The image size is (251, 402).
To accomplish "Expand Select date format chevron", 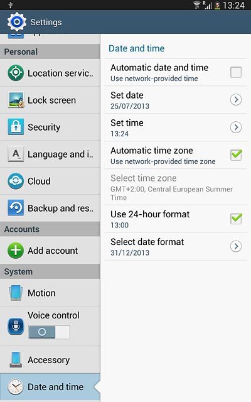I will (x=236, y=246).
